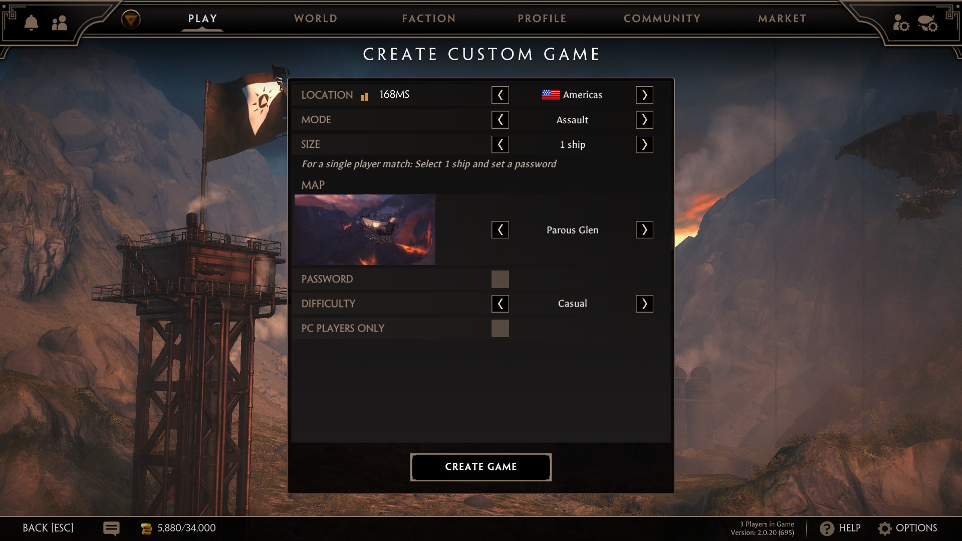Switch to previous Mode before Assault

[500, 120]
